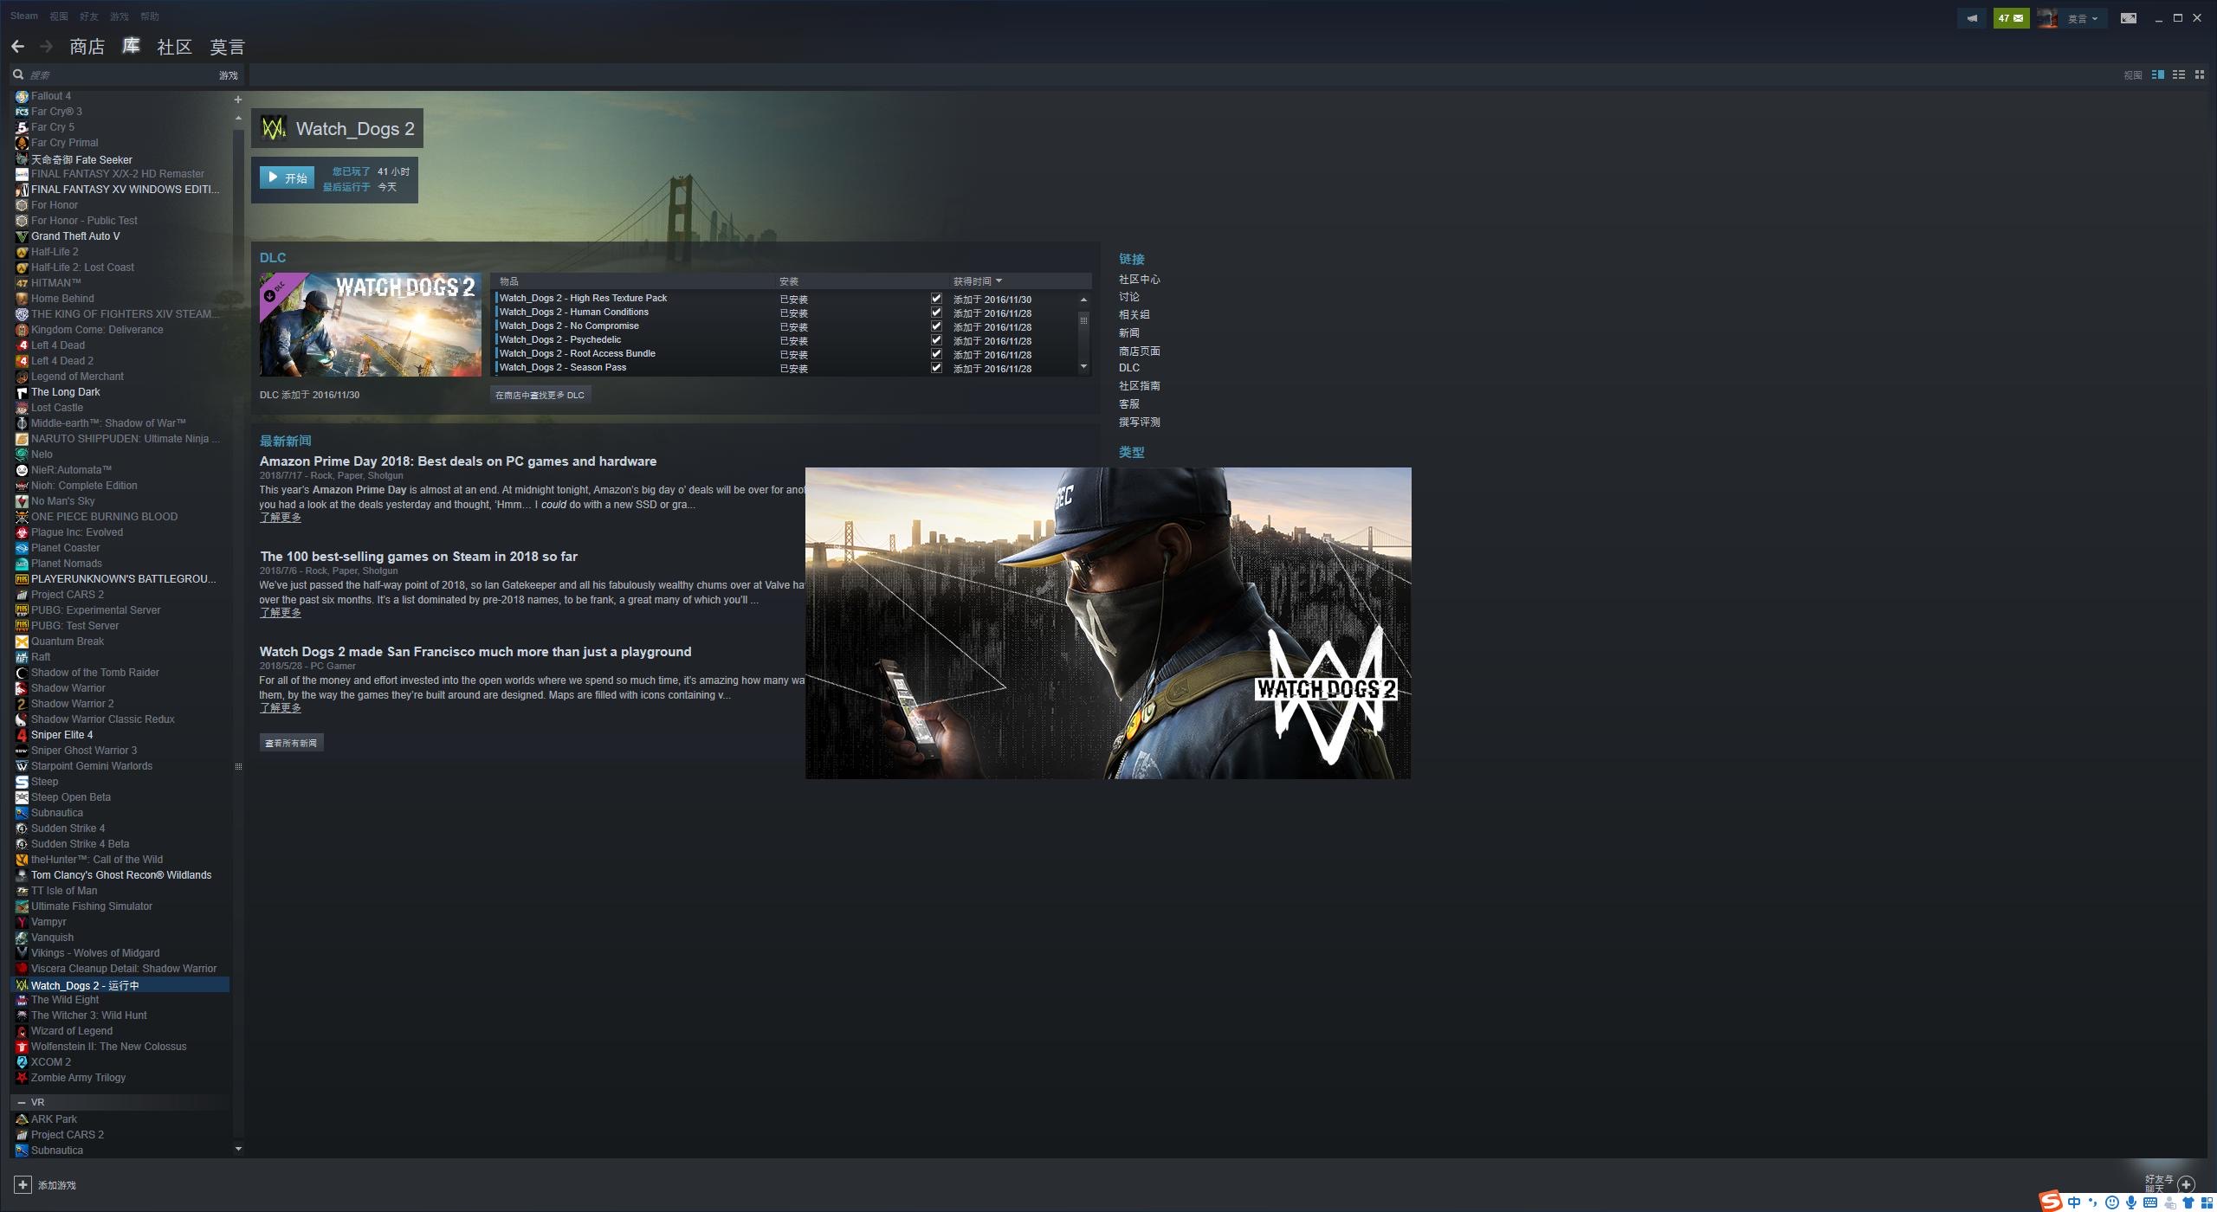The image size is (2217, 1212).
Task: Click the 开始 play button
Action: pyautogui.click(x=287, y=177)
